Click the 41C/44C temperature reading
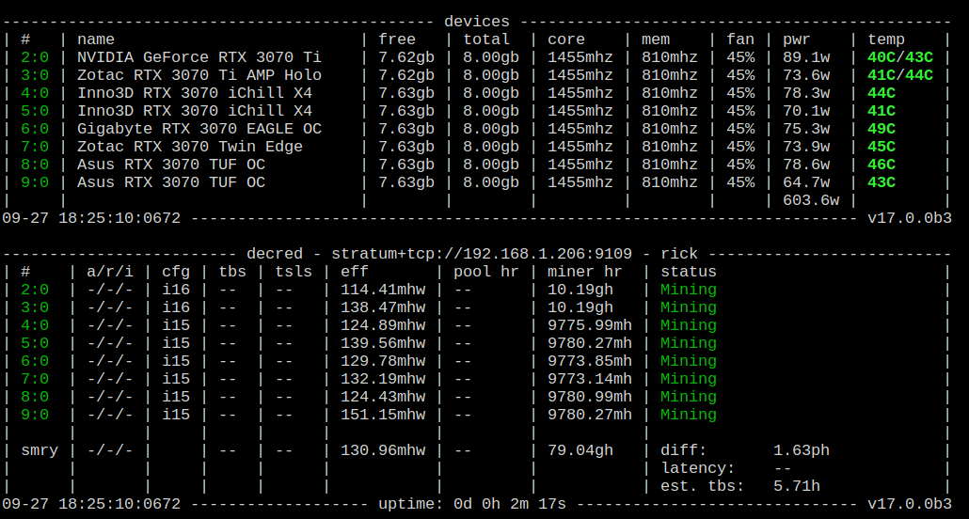The width and height of the screenshot is (969, 519). click(900, 75)
